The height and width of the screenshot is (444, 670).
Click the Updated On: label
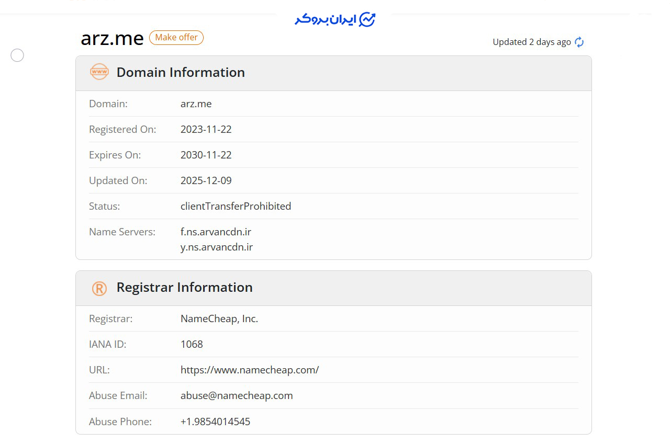coord(118,180)
